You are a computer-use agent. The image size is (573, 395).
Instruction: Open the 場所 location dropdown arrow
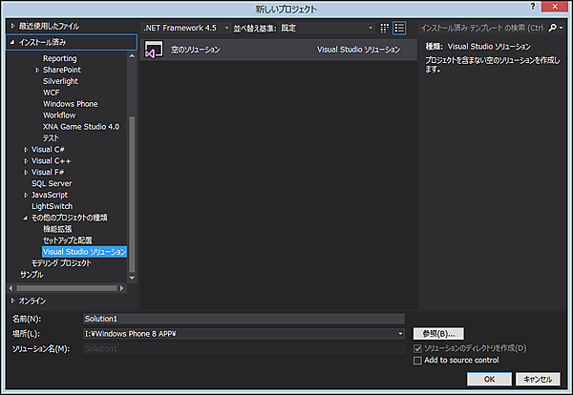[401, 334]
